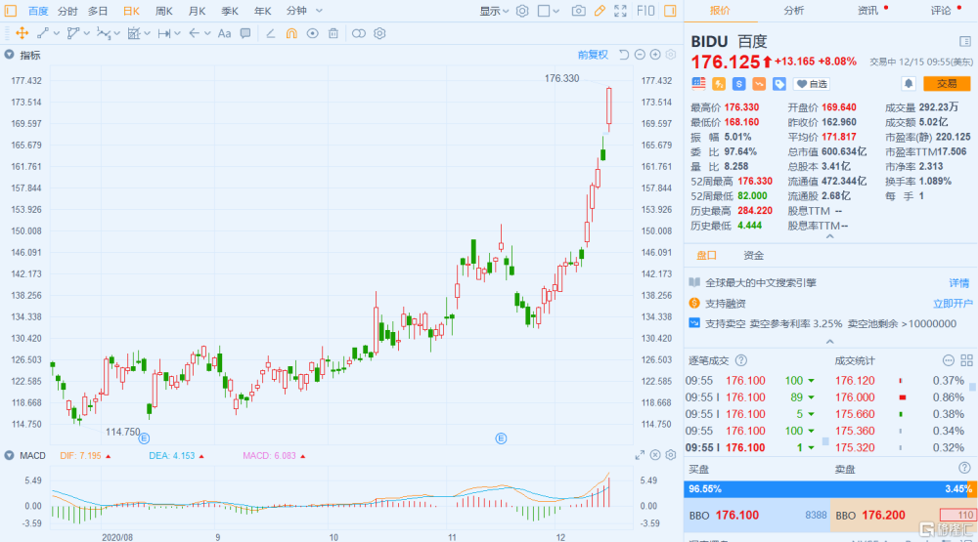Set a price alert with bell icon
This screenshot has height=542, width=978.
pos(909,83)
